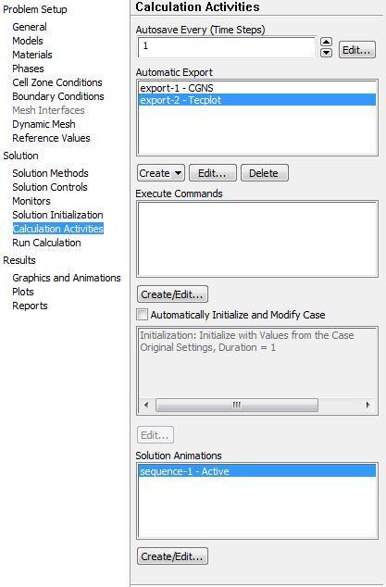This screenshot has height=587, width=386.
Task: Click the horizontal scrollbar right arrow
Action: [367, 405]
